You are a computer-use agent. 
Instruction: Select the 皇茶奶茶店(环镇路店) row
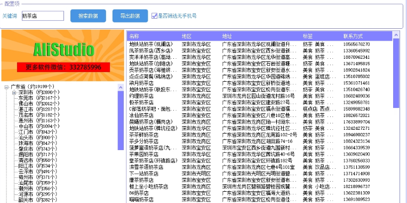click(260, 161)
